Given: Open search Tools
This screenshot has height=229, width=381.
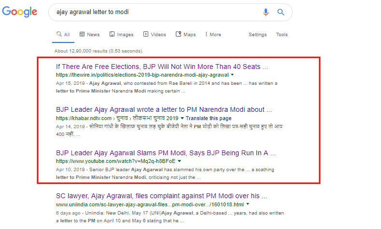Looking at the screenshot, I should 282,34.
